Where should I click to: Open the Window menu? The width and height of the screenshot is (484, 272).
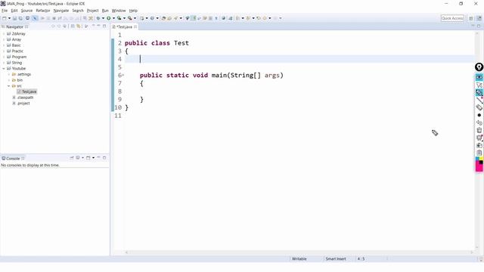pos(119,11)
